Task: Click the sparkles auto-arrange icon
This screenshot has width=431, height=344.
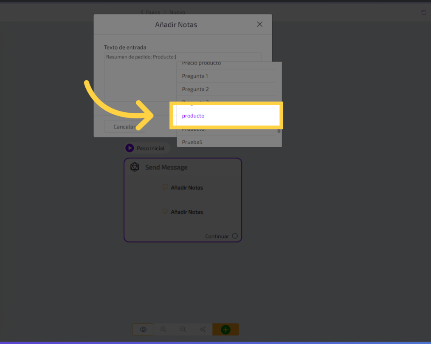Action: 203,330
